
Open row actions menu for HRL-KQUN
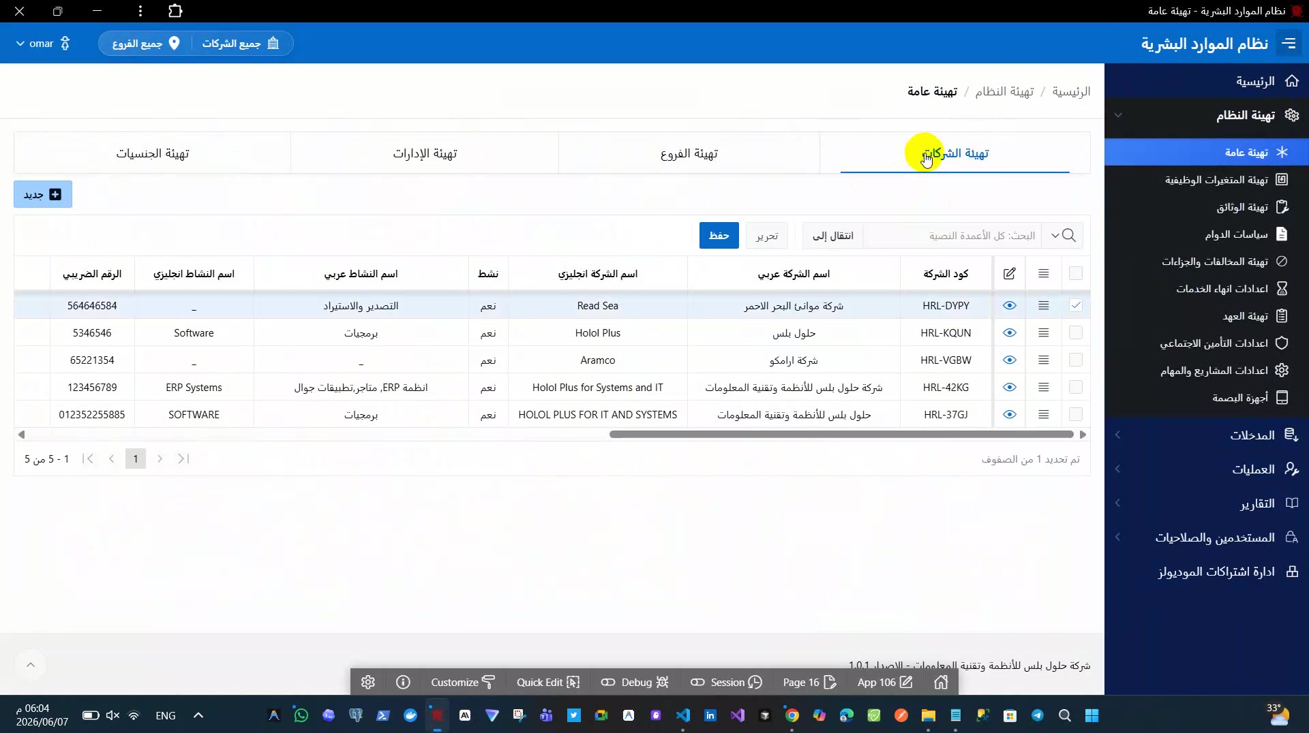point(1044,333)
